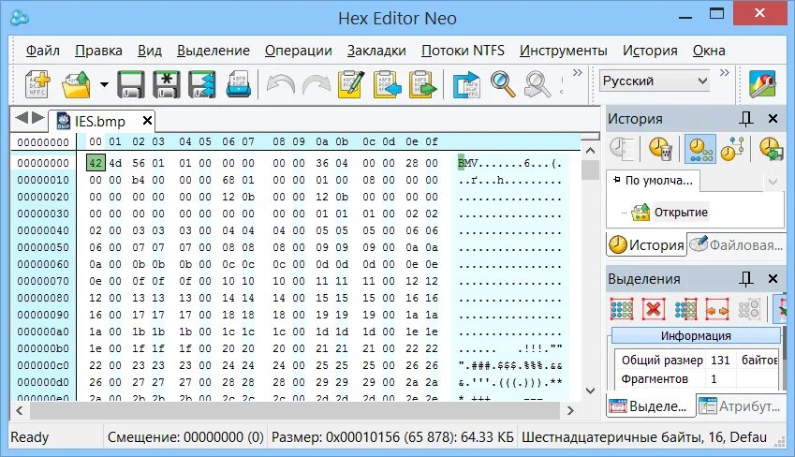Pin the Выделения panel
795x457 pixels.
pos(745,279)
